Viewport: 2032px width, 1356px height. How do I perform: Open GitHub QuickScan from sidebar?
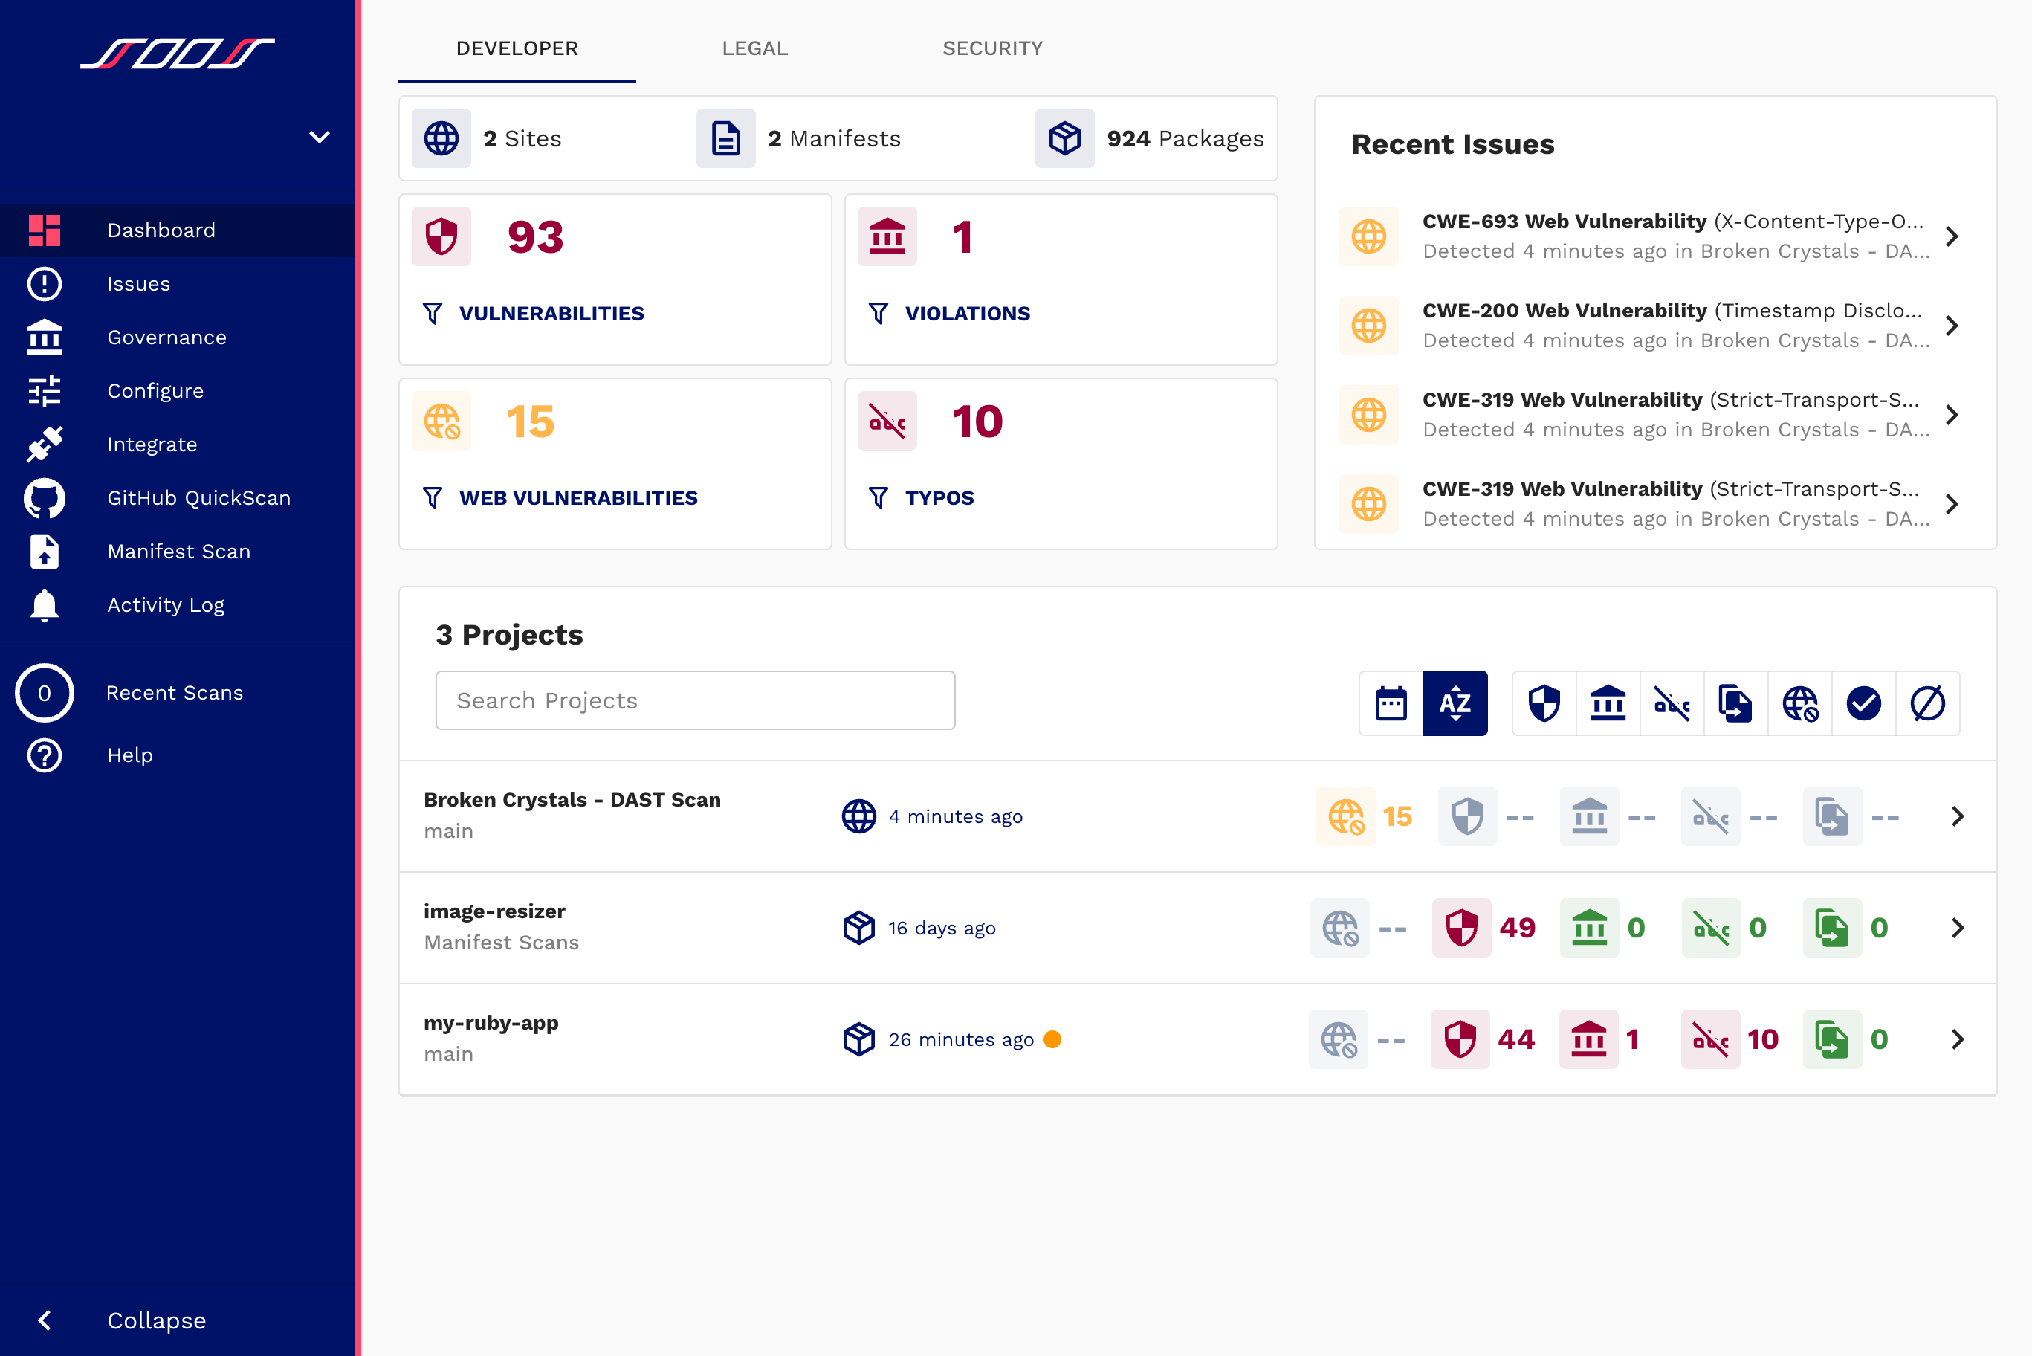pos(198,498)
